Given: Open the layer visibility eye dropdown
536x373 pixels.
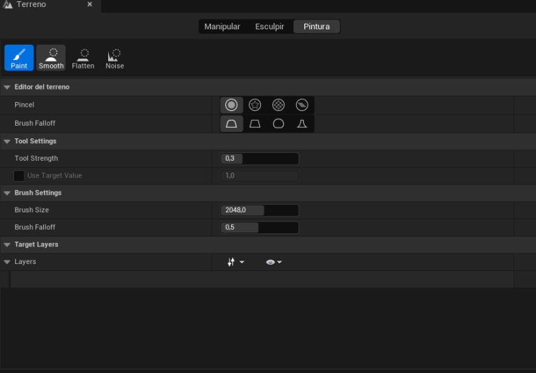Looking at the screenshot, I should click(x=274, y=262).
